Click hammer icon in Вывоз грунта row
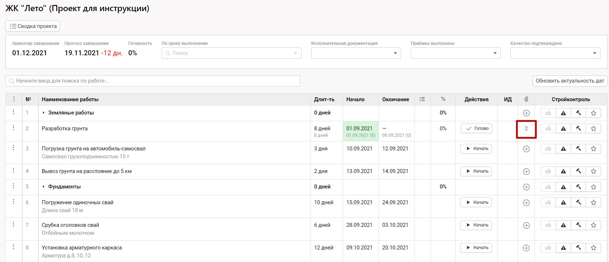609x262 pixels. tap(579, 171)
